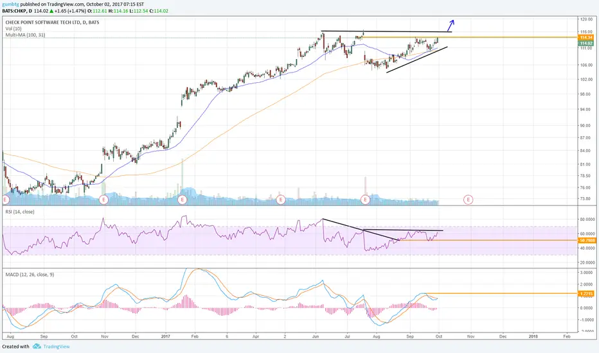Click the green 114.02 last price tag
This screenshot has height=353, width=599.
pyautogui.click(x=586, y=44)
